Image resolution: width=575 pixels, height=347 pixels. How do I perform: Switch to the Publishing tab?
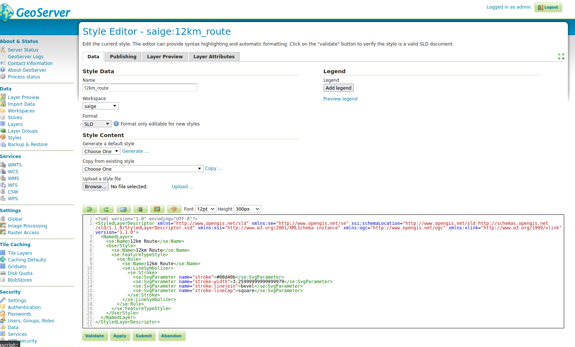pos(123,57)
